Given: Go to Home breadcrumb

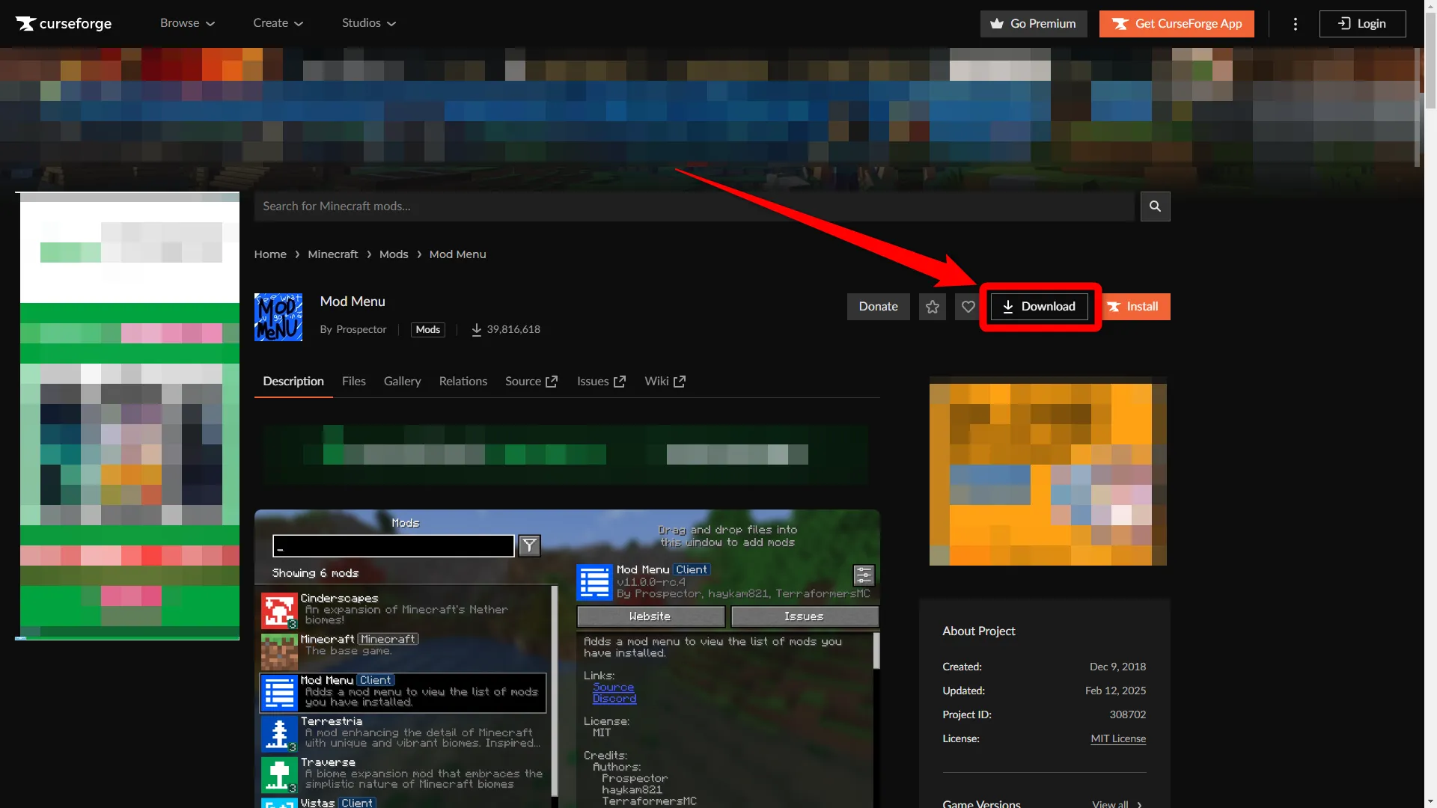Looking at the screenshot, I should pyautogui.click(x=270, y=254).
